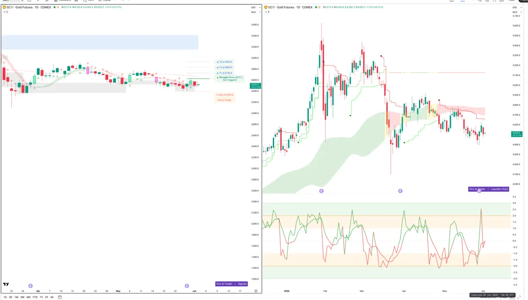Open the go-to-date calendar icon
528x300 pixels.
tap(60, 297)
